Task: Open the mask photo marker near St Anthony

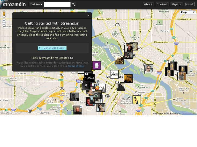Action: coord(135,46)
